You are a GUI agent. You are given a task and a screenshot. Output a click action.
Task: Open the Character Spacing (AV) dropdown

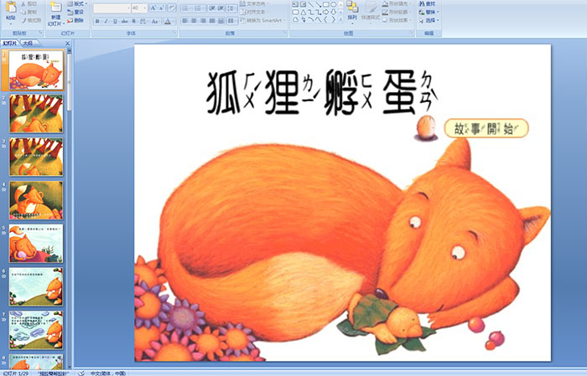click(x=144, y=21)
